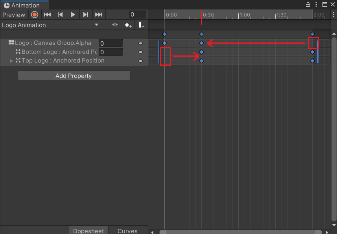Select summary keyframe at 0:00
This screenshot has height=234, width=337.
165,34
